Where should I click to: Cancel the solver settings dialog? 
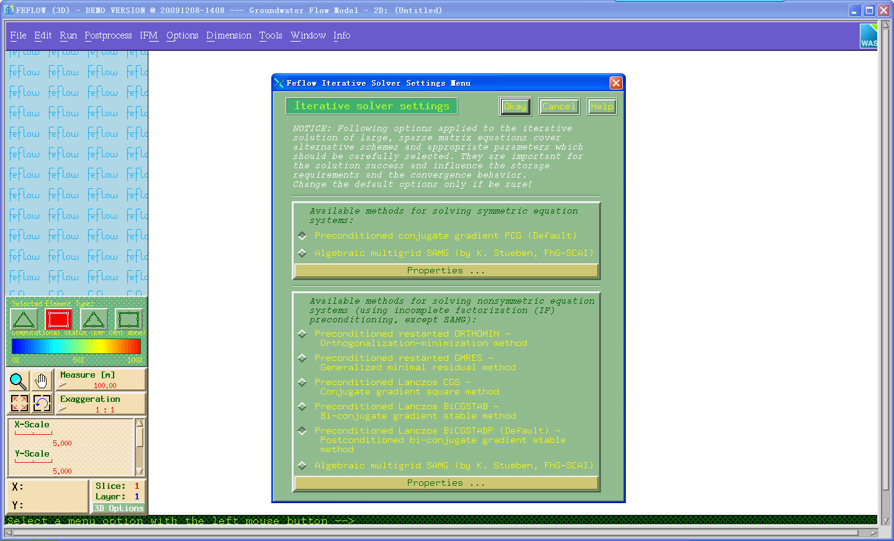(559, 107)
